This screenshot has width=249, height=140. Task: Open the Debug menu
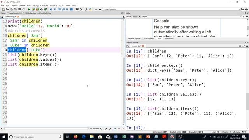coord(35,5)
